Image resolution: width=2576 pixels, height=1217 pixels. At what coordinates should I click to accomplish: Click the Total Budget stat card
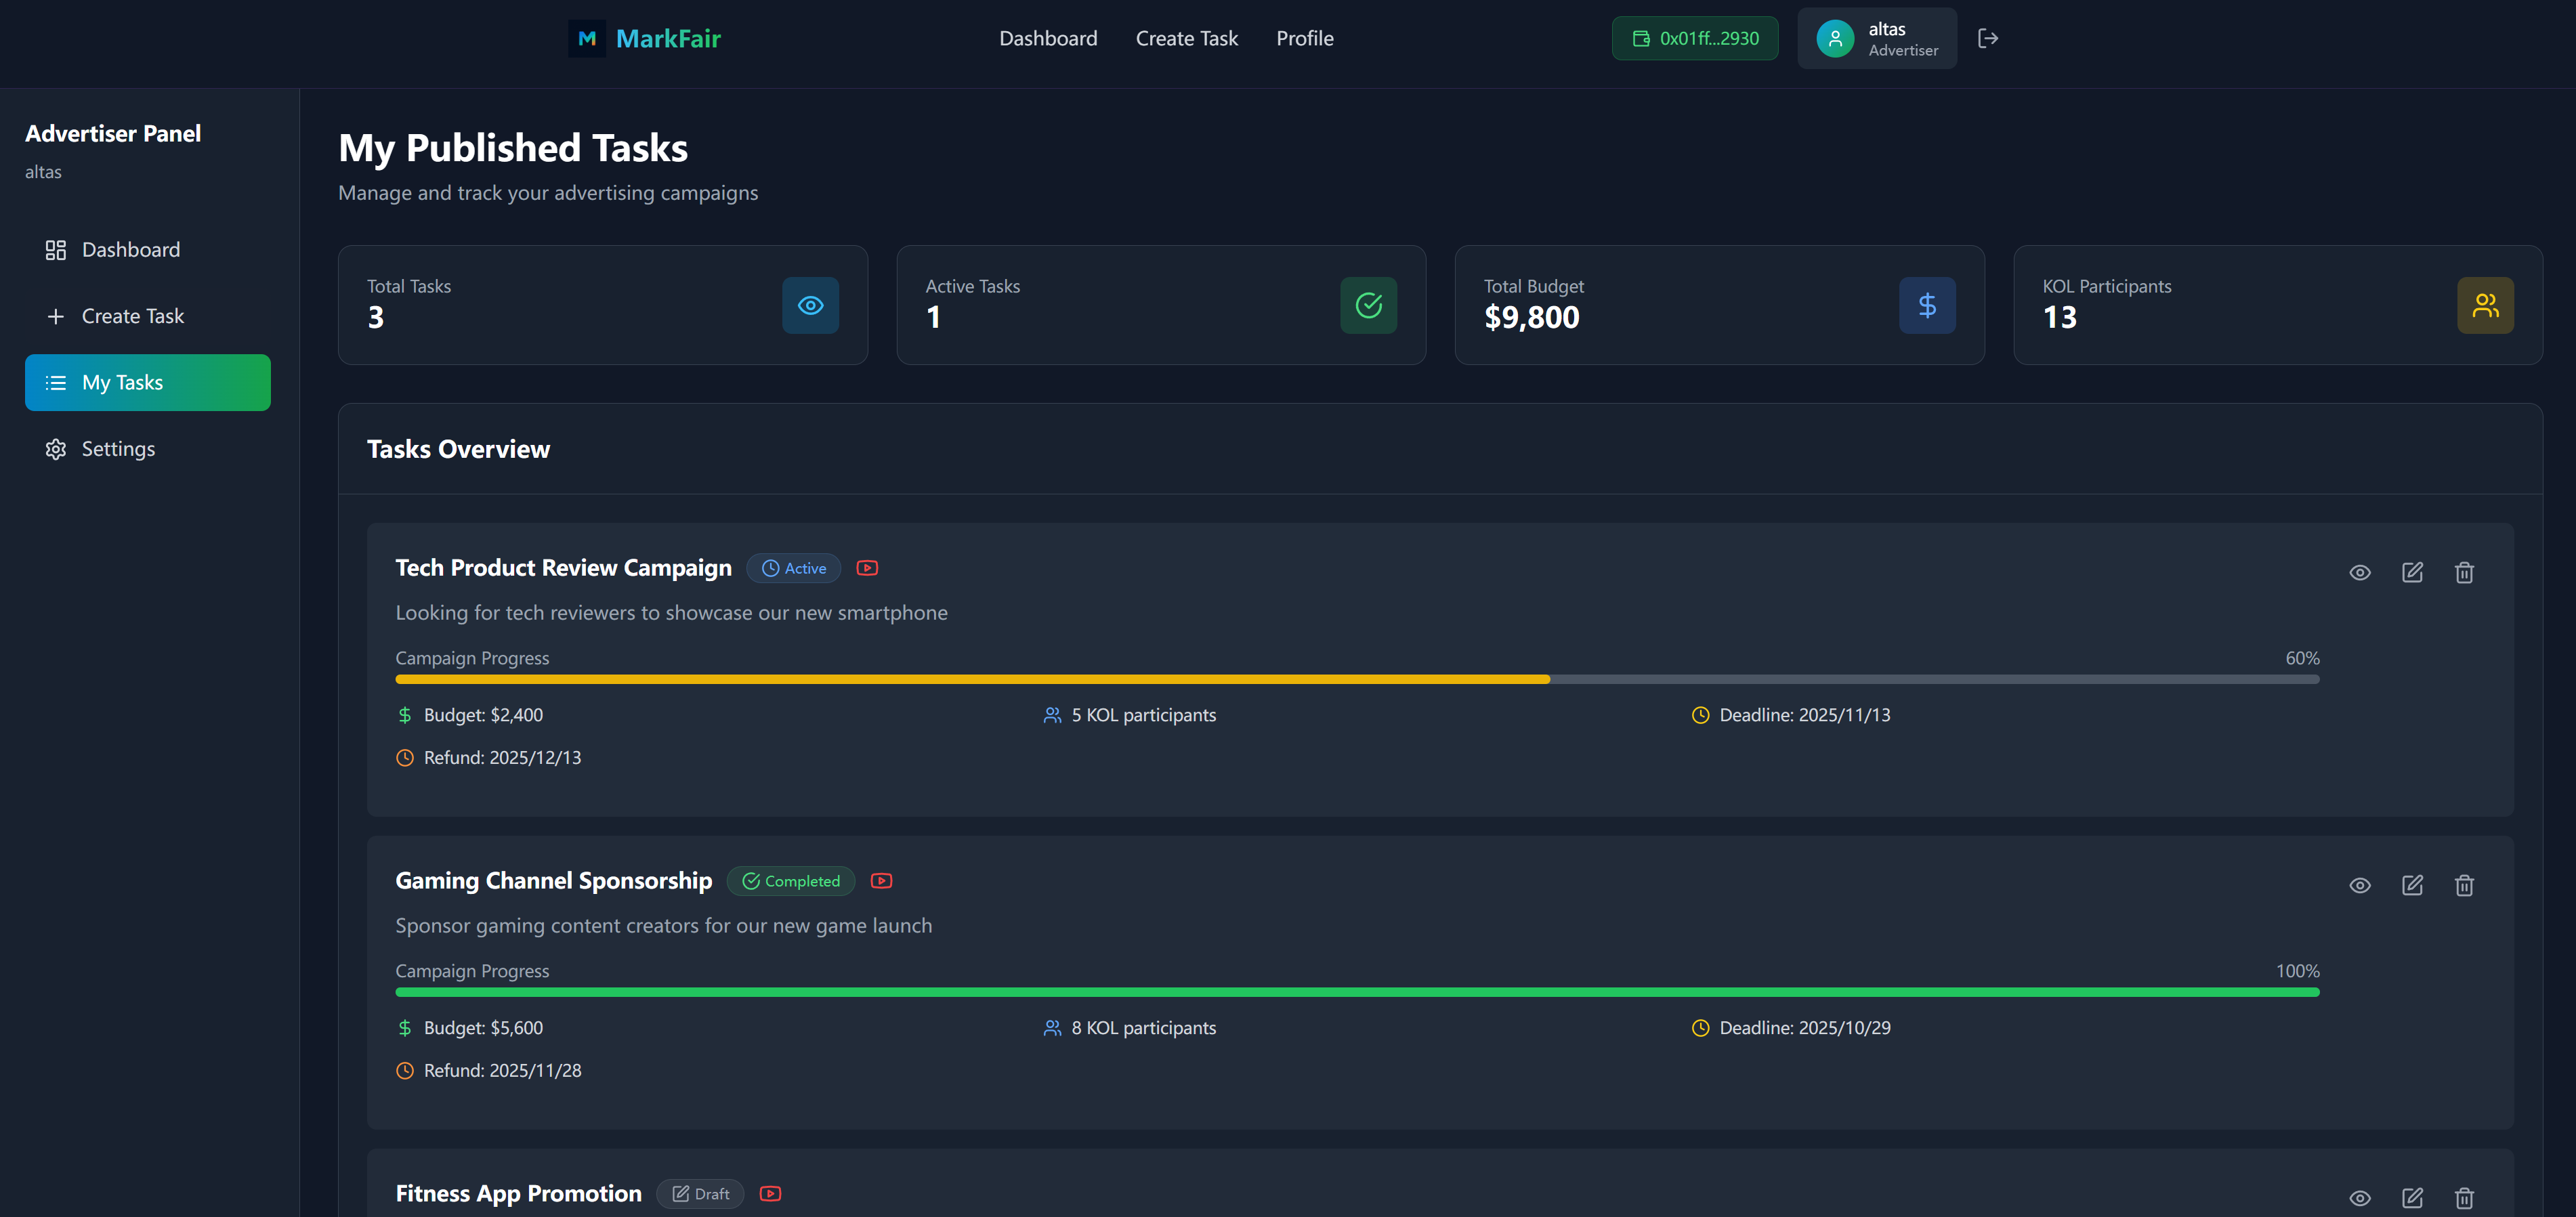pos(1718,305)
